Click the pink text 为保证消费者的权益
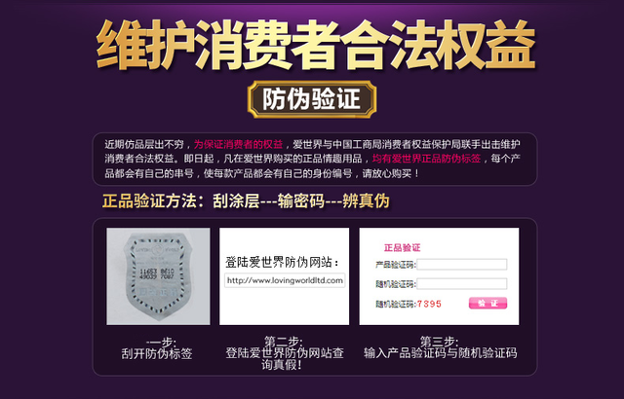Image resolution: width=624 pixels, height=399 pixels. coord(238,144)
